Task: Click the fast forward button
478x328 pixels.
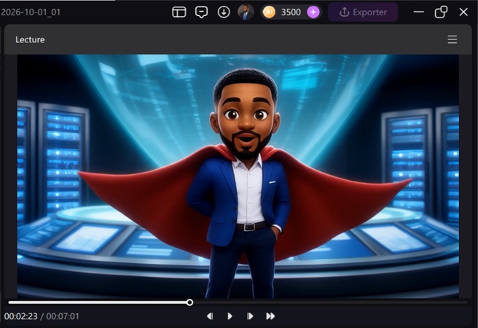Action: (270, 316)
